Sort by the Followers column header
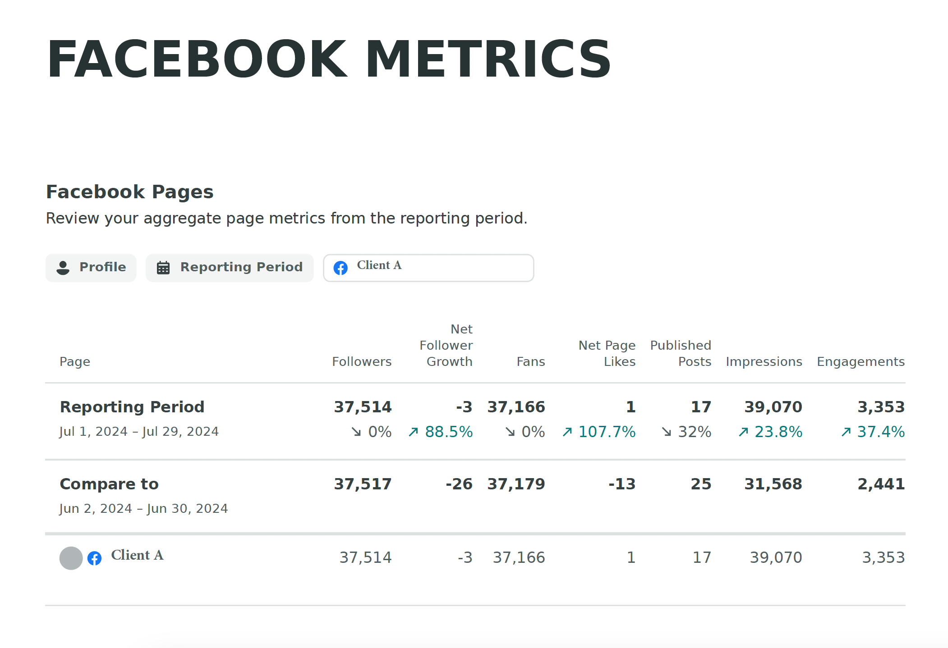This screenshot has width=948, height=648. [362, 361]
